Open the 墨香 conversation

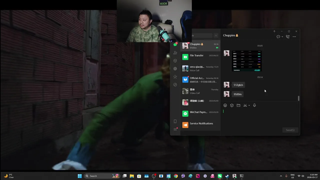point(200,91)
